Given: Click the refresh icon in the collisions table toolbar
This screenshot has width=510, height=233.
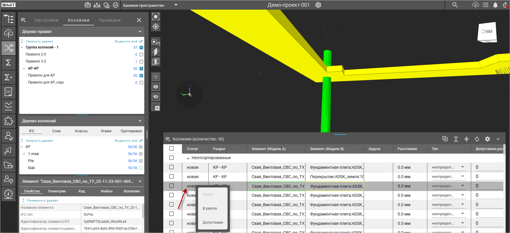Looking at the screenshot, I should coord(477,139).
